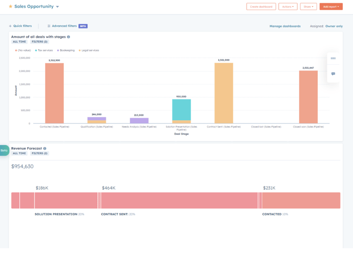Toggle the Tax services legend item
Screen dimensions: 353x256
pyautogui.click(x=44, y=50)
